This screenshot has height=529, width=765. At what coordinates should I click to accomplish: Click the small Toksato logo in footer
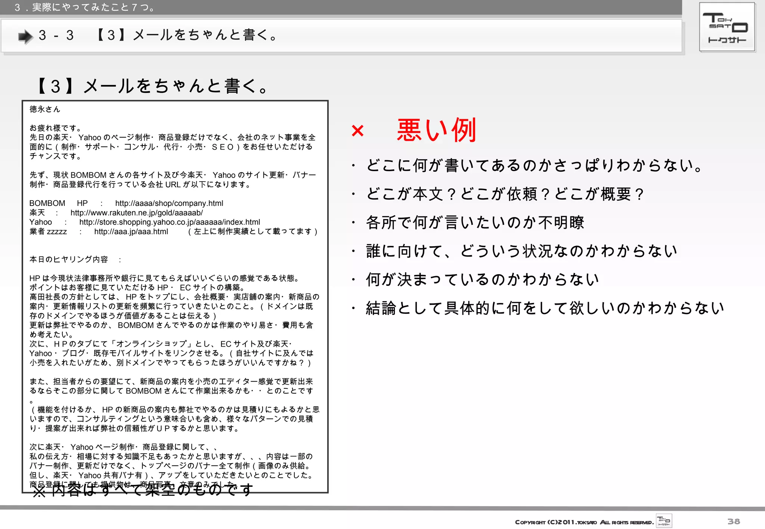coord(664,521)
